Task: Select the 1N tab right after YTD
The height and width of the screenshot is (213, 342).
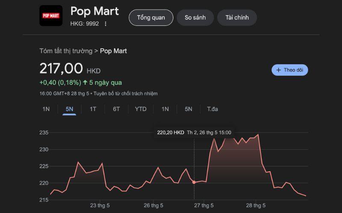Action: 165,109
